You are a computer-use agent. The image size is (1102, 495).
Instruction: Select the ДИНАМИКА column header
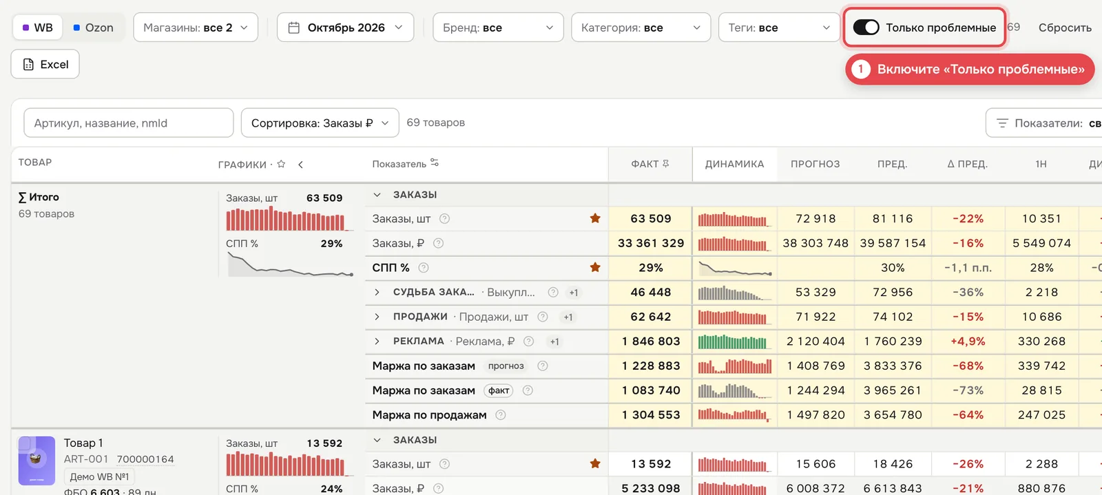click(735, 165)
